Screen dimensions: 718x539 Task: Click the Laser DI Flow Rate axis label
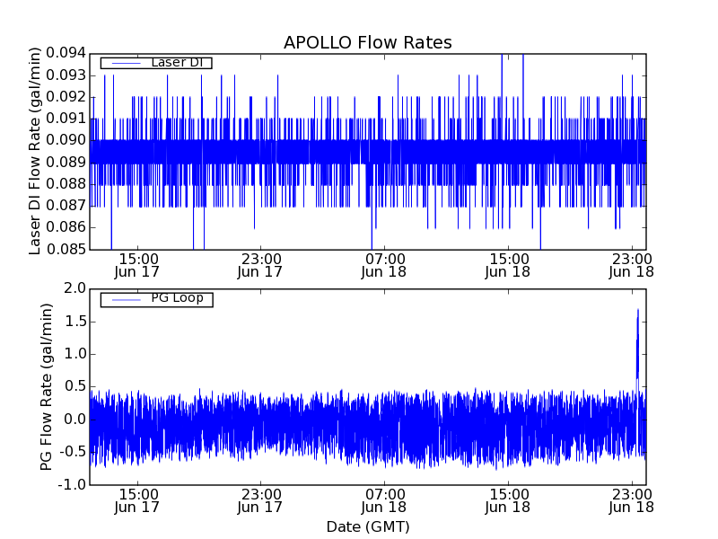point(36,150)
